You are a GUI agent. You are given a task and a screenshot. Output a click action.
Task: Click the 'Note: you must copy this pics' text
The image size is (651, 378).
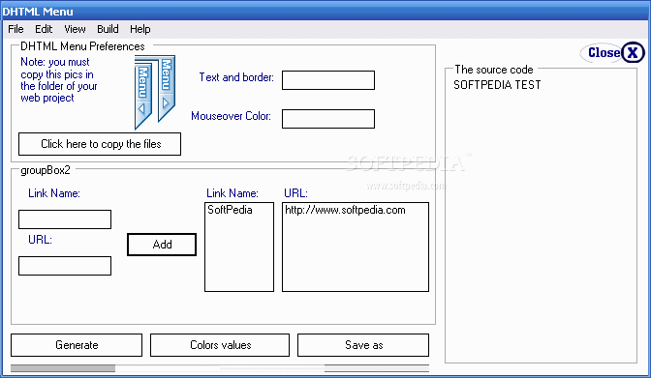pos(59,80)
